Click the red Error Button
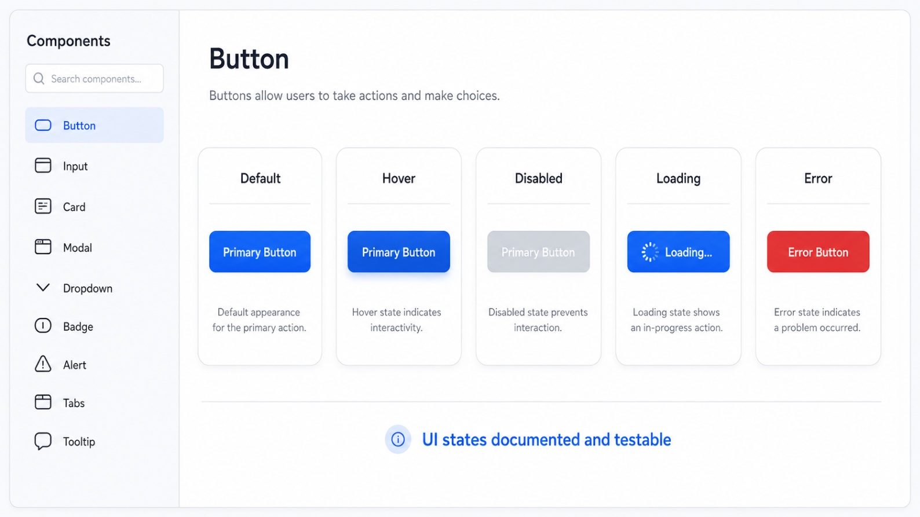 tap(818, 252)
